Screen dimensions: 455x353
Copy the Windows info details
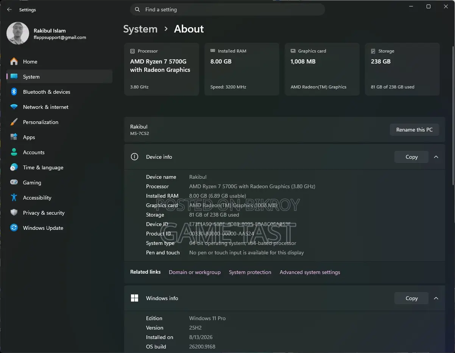tap(411, 298)
